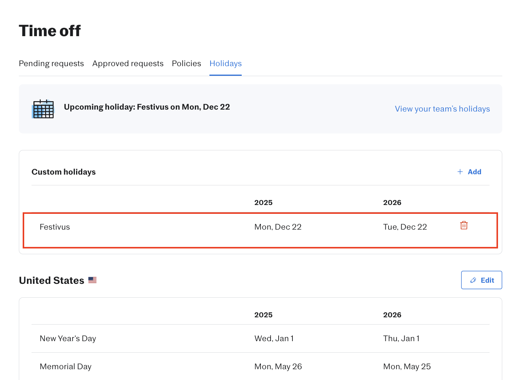The height and width of the screenshot is (380, 518).
Task: Switch to the Pending requests tab
Action: (x=51, y=63)
